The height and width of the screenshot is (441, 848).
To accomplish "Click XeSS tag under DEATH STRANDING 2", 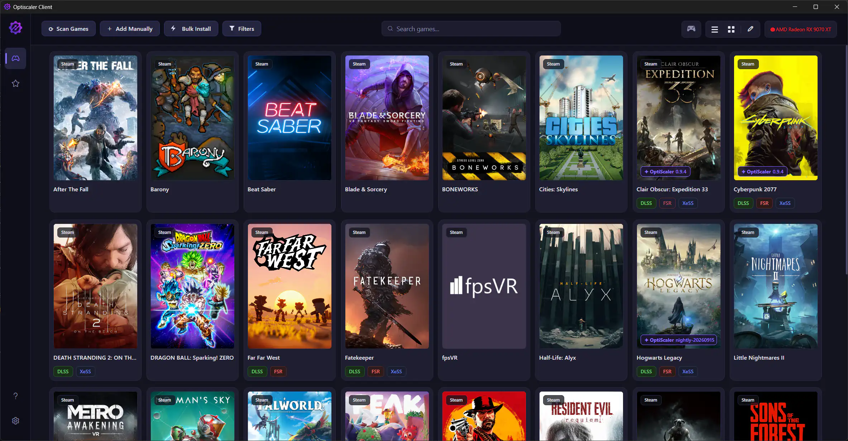I will point(85,372).
